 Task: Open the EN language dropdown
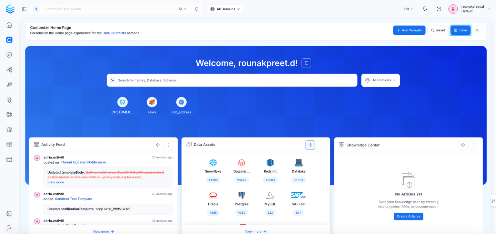point(409,9)
